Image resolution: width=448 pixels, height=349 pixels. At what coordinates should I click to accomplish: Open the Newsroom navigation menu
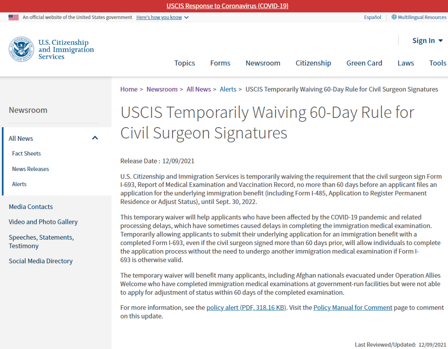263,63
